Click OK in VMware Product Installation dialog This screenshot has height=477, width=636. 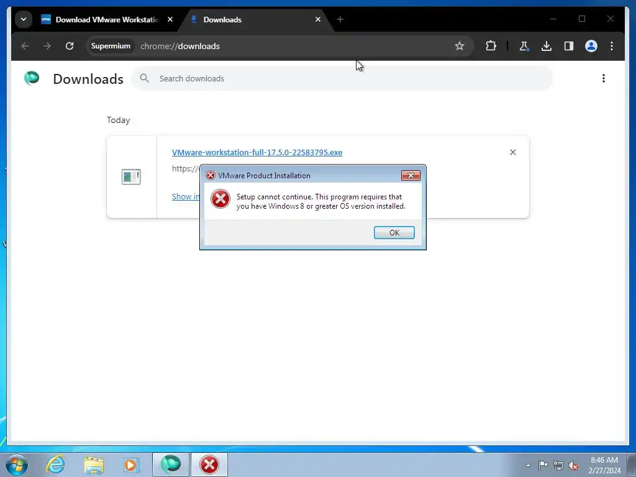point(394,232)
